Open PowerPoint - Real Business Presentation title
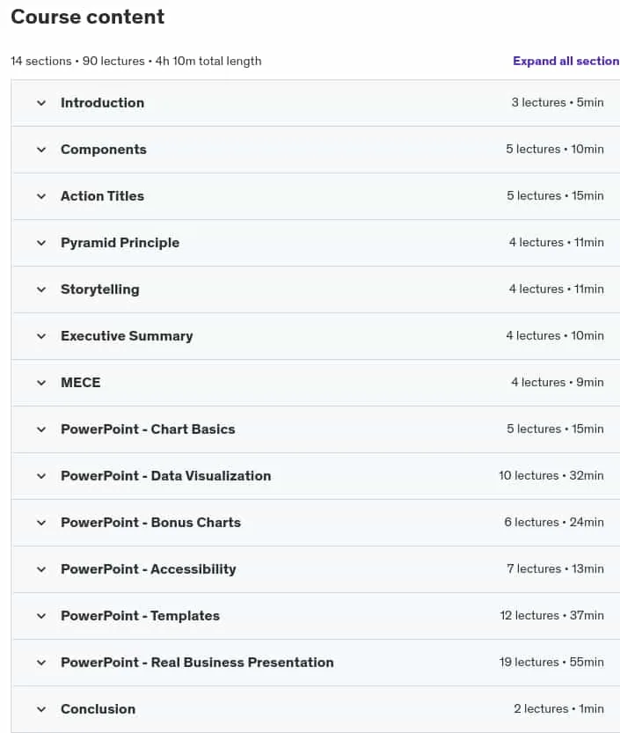The image size is (620, 733). [x=197, y=663]
